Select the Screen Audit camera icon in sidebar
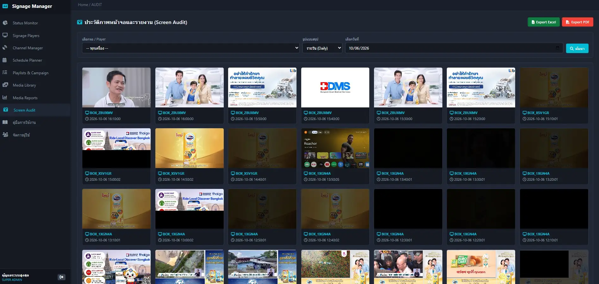599x284 pixels. point(6,110)
